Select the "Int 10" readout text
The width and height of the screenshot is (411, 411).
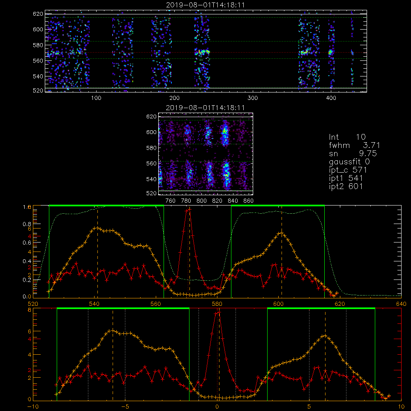(347, 137)
